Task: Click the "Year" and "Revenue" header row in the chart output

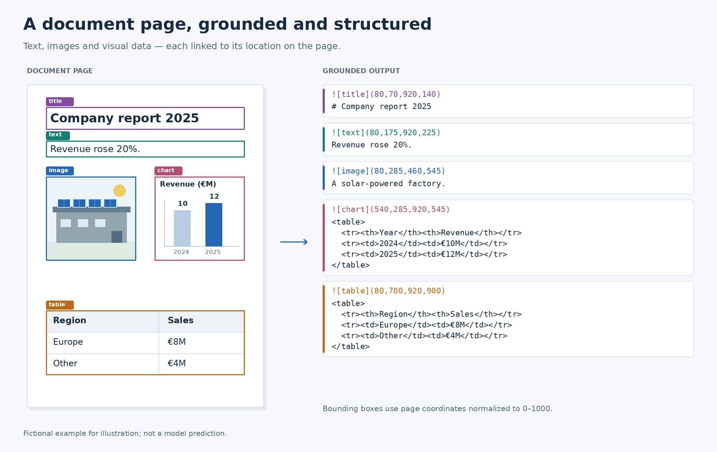Action: (x=431, y=233)
